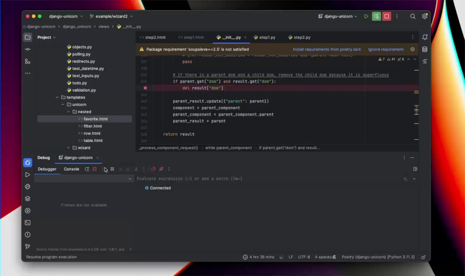The image size is (465, 276).
Task: Pause program in debug toolbar
Action: 112,169
